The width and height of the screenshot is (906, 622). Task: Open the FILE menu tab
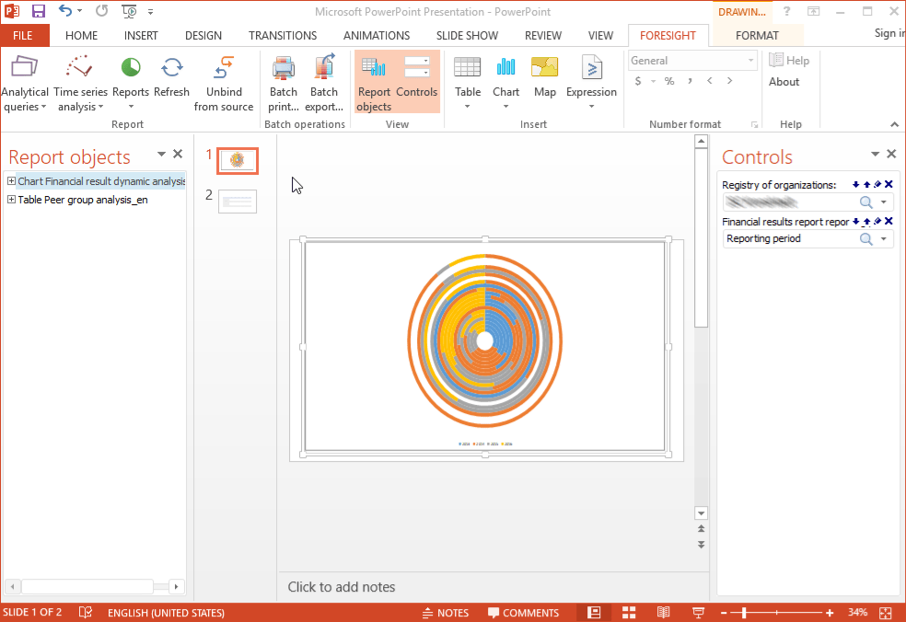coord(23,36)
